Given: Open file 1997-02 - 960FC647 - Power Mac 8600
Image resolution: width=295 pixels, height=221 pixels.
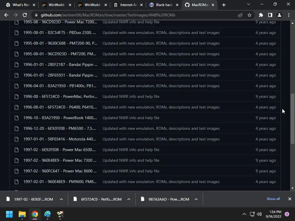Looking at the screenshot, I should (60, 171).
